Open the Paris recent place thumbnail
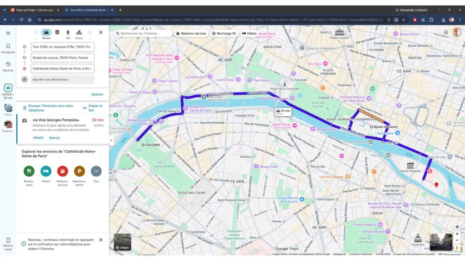Viewport: 465px width, 261px height. [8, 108]
